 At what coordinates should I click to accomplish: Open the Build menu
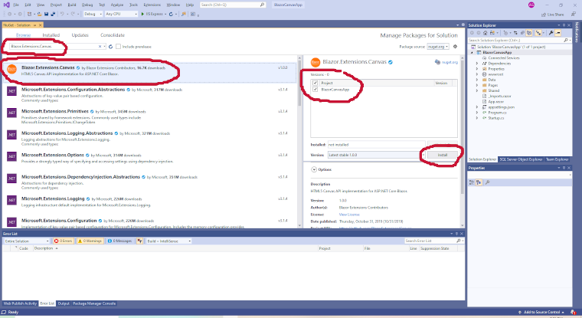tap(72, 5)
